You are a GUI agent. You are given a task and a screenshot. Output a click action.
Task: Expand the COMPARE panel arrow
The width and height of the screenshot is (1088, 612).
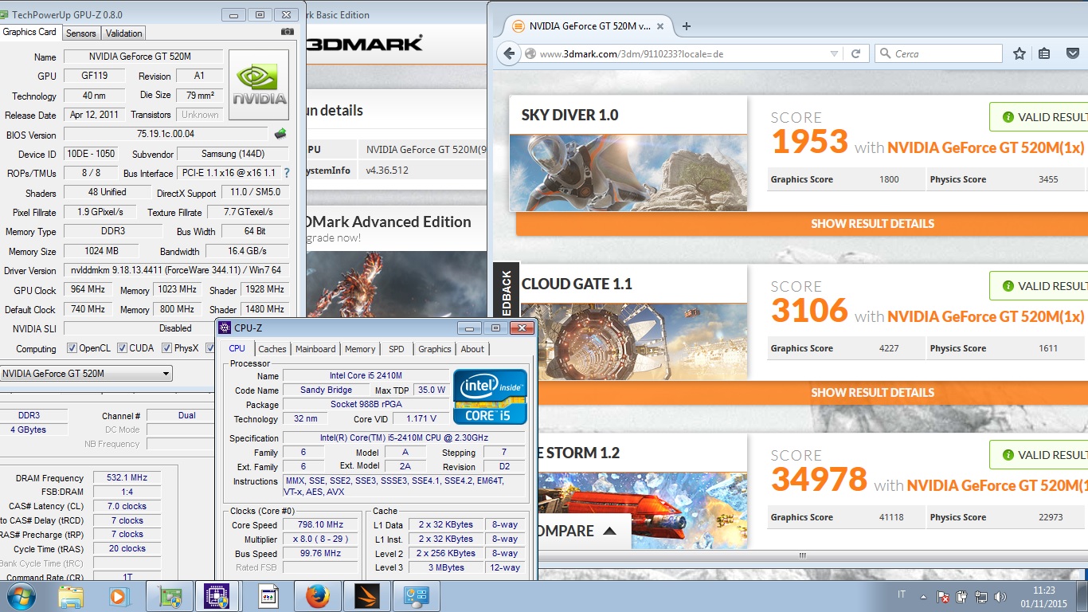coord(609,531)
